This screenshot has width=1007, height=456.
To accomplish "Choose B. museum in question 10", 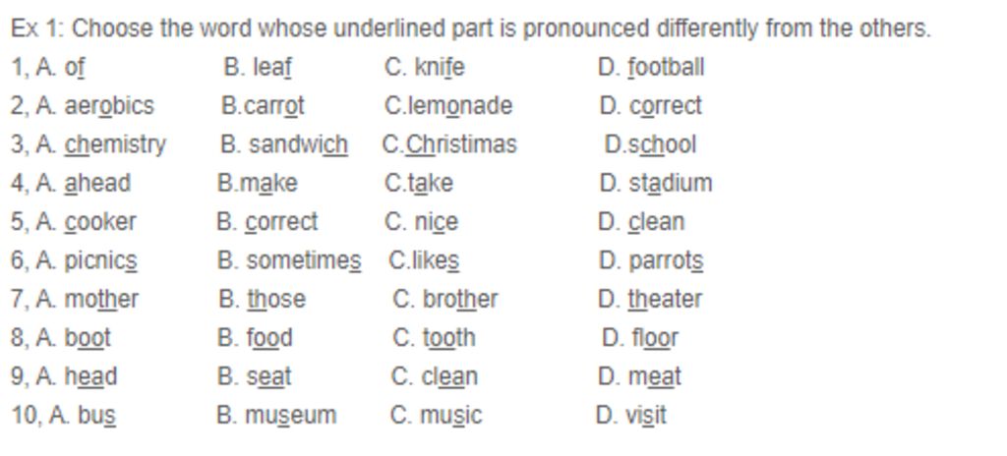I will pos(276,415).
